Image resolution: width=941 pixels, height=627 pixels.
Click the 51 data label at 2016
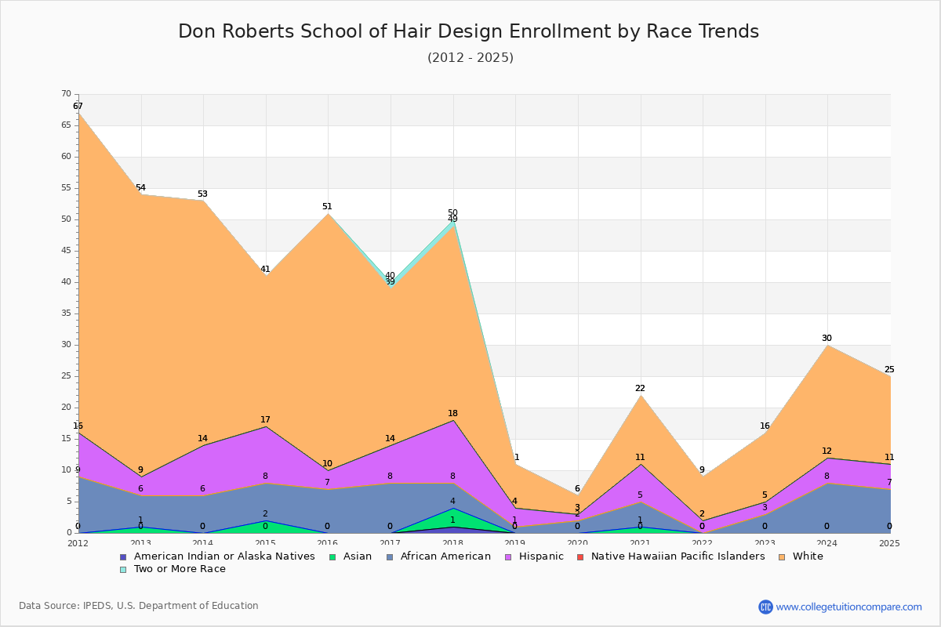click(327, 206)
